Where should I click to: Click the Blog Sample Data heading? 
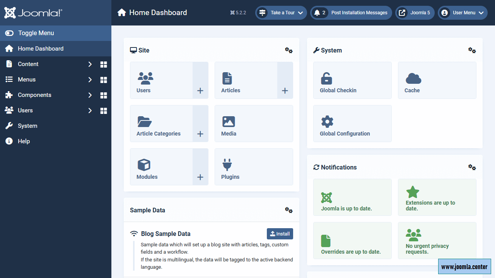(x=166, y=234)
